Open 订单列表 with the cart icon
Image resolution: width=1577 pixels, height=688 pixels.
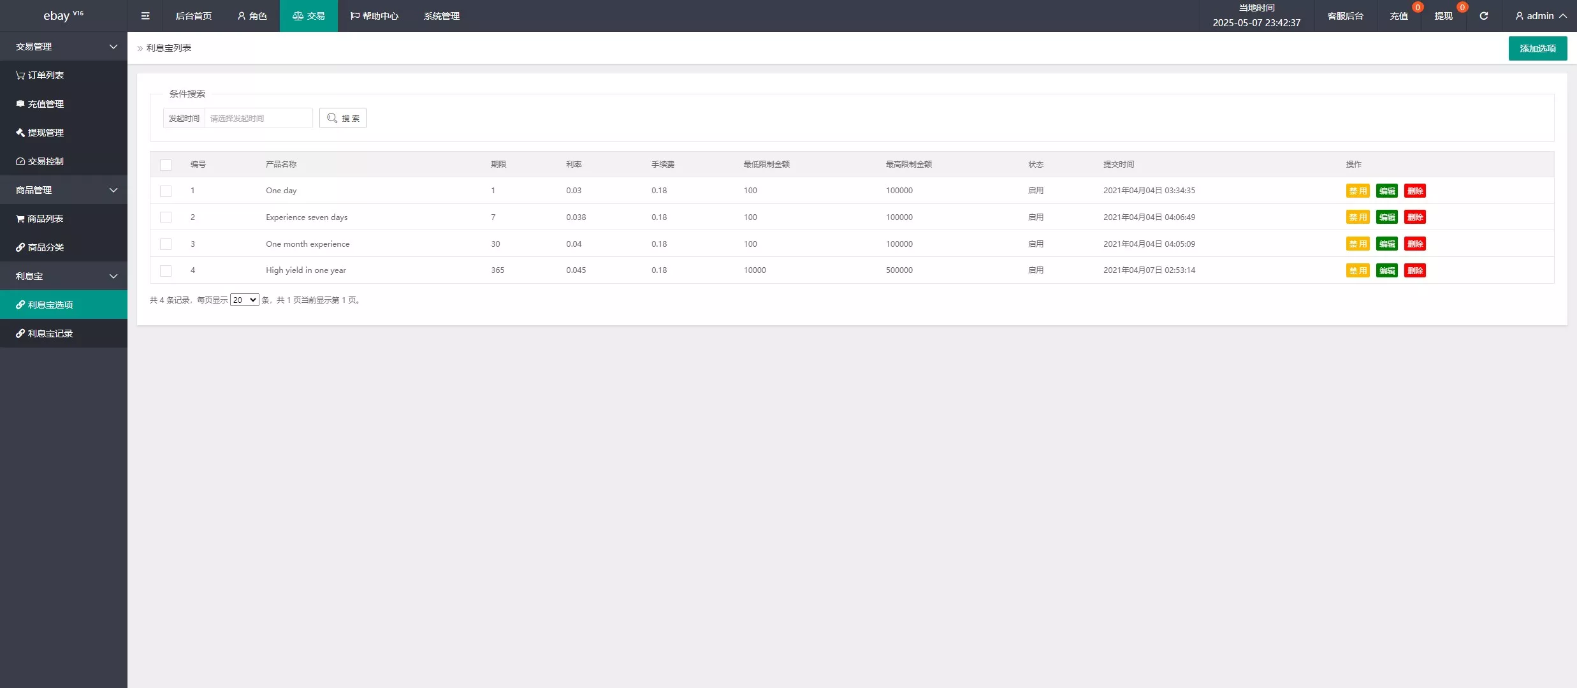pyautogui.click(x=40, y=75)
